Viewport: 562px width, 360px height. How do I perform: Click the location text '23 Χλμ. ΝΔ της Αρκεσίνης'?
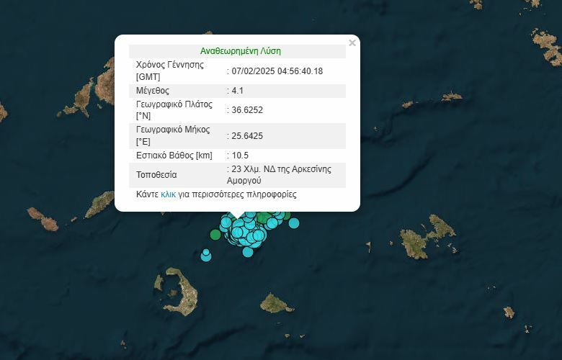(x=281, y=169)
